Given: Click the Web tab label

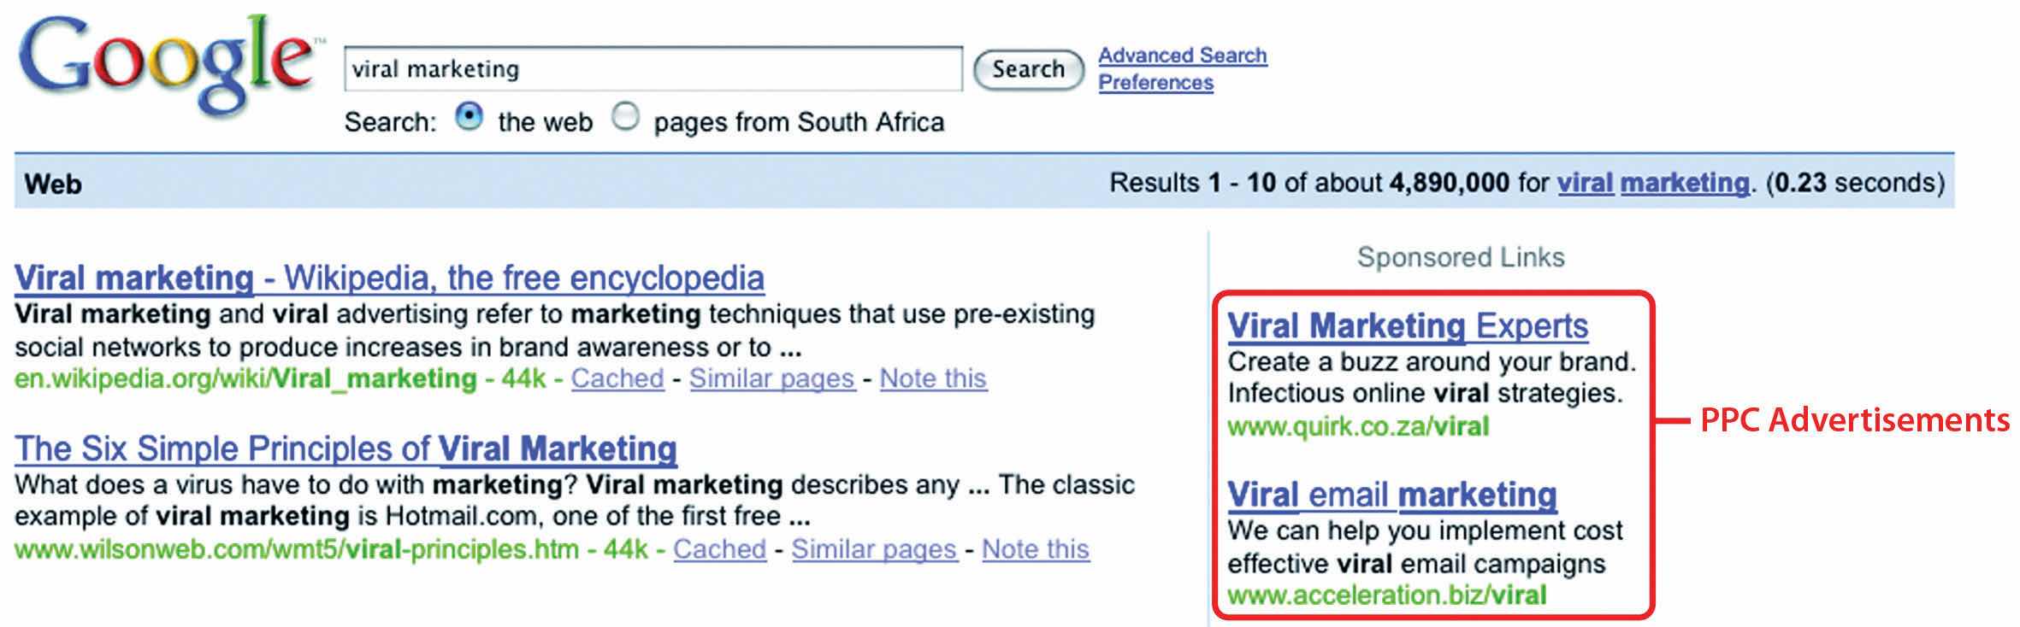Looking at the screenshot, I should [x=53, y=184].
